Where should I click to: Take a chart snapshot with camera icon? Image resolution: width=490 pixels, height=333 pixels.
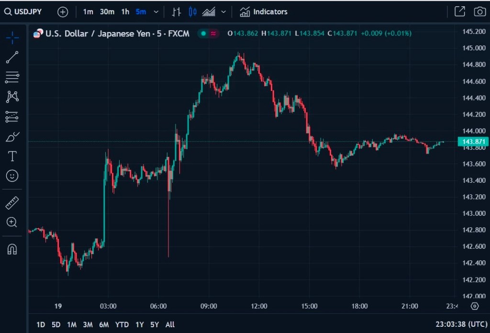479,11
